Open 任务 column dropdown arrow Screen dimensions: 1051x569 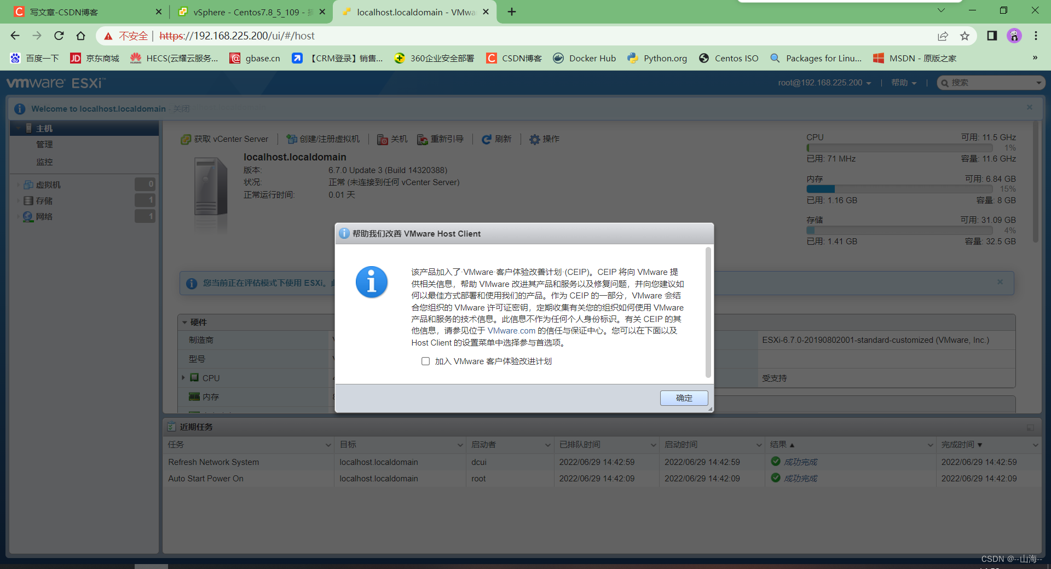[x=328, y=445]
